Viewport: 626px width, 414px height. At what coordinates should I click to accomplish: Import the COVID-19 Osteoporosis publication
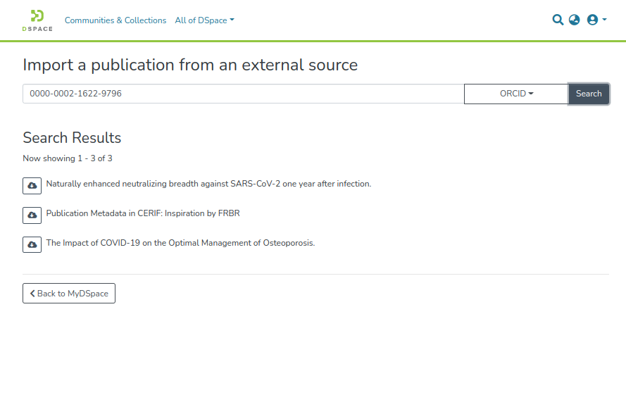tap(32, 245)
